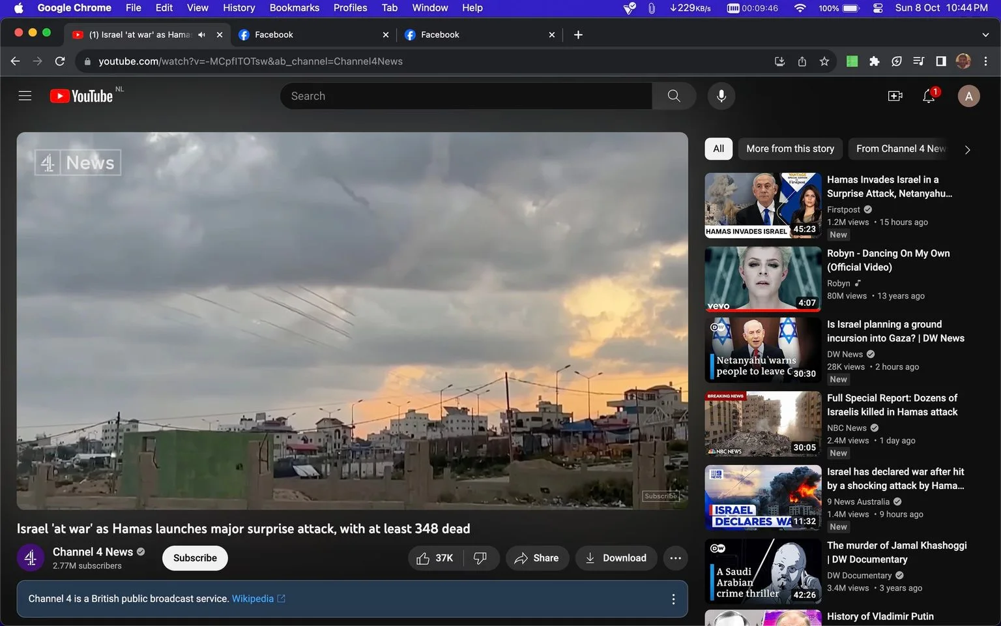Open the account avatar menu
Screen dimensions: 1001x626
pyautogui.click(x=968, y=96)
